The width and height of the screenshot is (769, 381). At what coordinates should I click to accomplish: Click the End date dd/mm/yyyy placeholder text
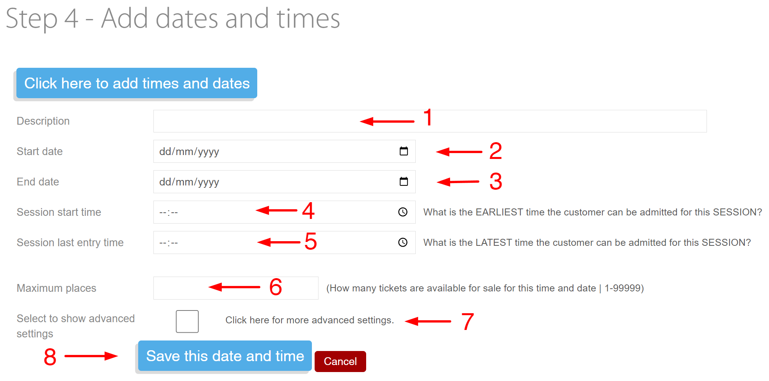coord(189,182)
